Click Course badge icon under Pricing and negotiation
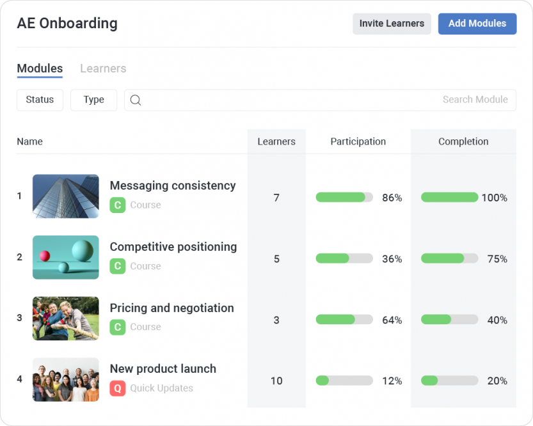 pos(117,327)
